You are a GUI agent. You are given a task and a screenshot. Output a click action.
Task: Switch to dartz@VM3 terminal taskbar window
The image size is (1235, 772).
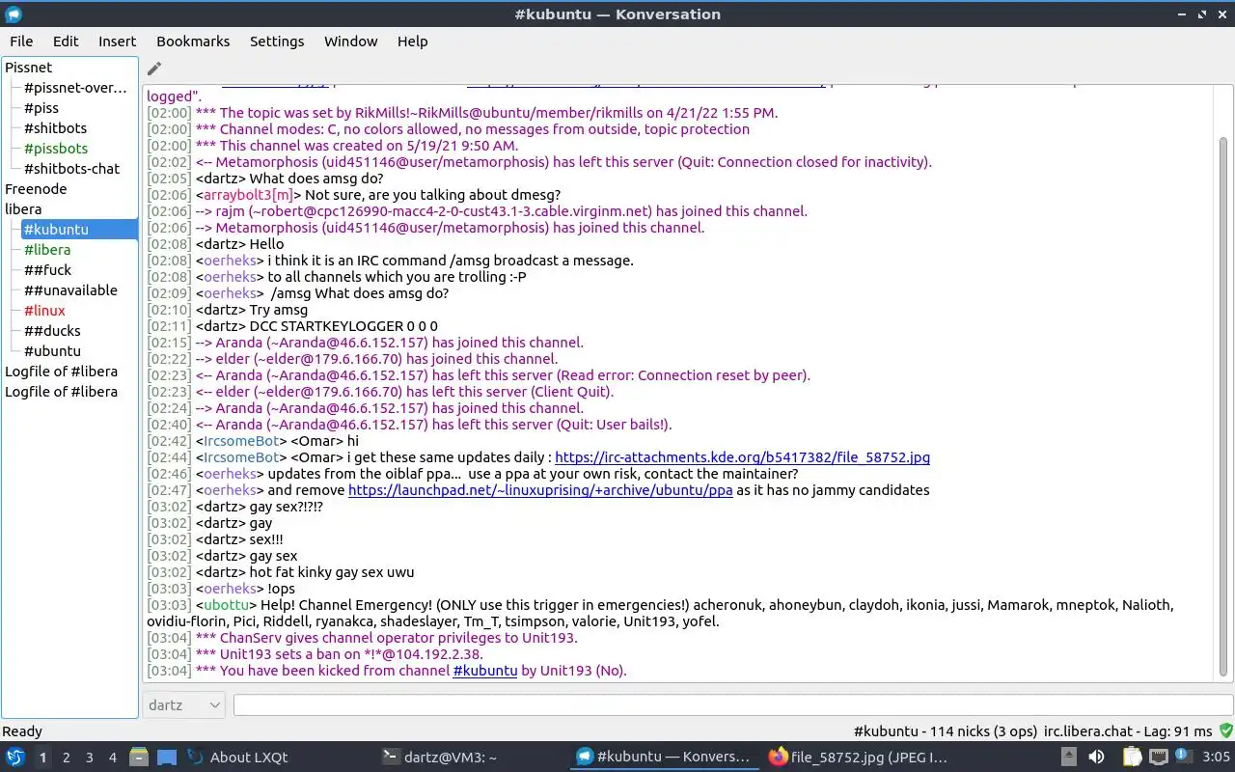tap(470, 758)
